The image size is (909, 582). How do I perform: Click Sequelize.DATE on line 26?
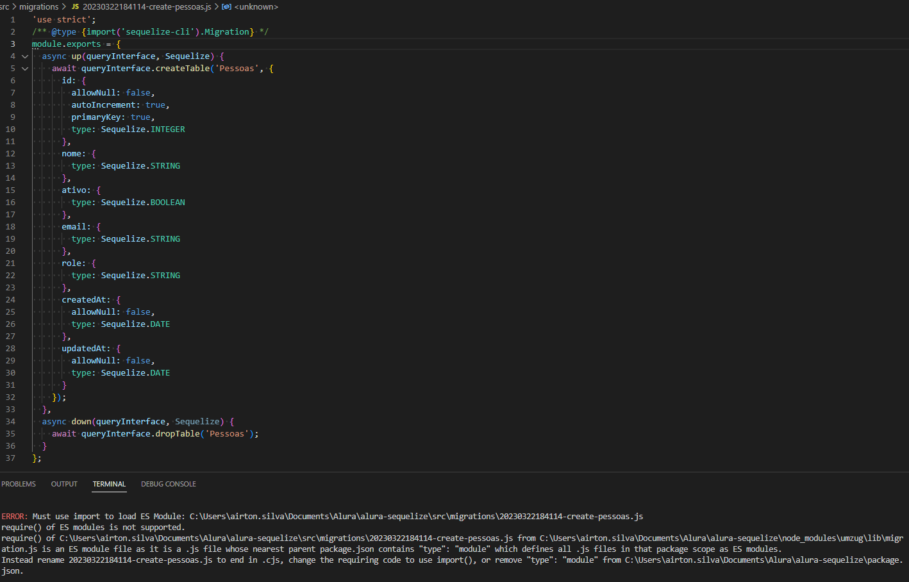coord(135,324)
